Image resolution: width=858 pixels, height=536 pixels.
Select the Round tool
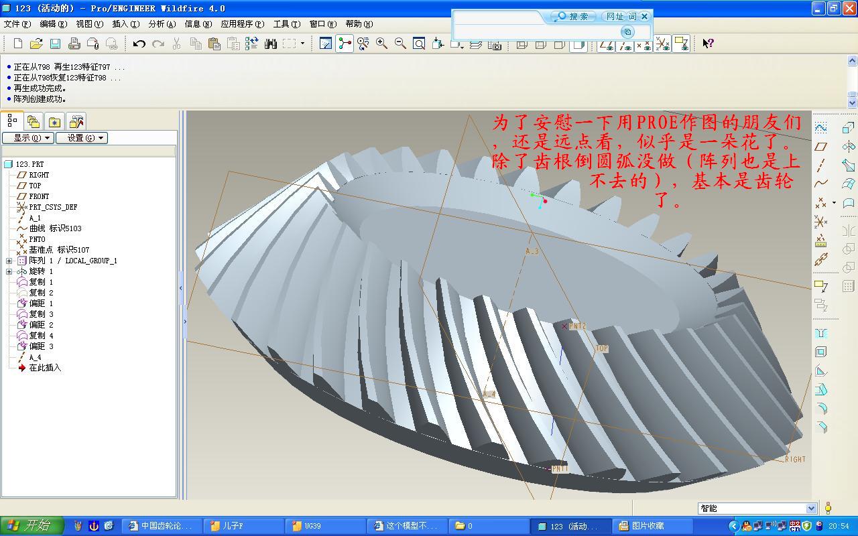(820, 408)
